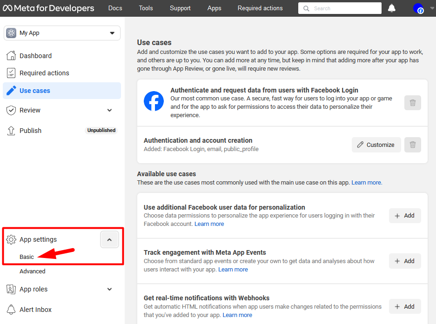Add Facebook user data for personalization use case
Screen dimensions: 436x324
[405, 216]
